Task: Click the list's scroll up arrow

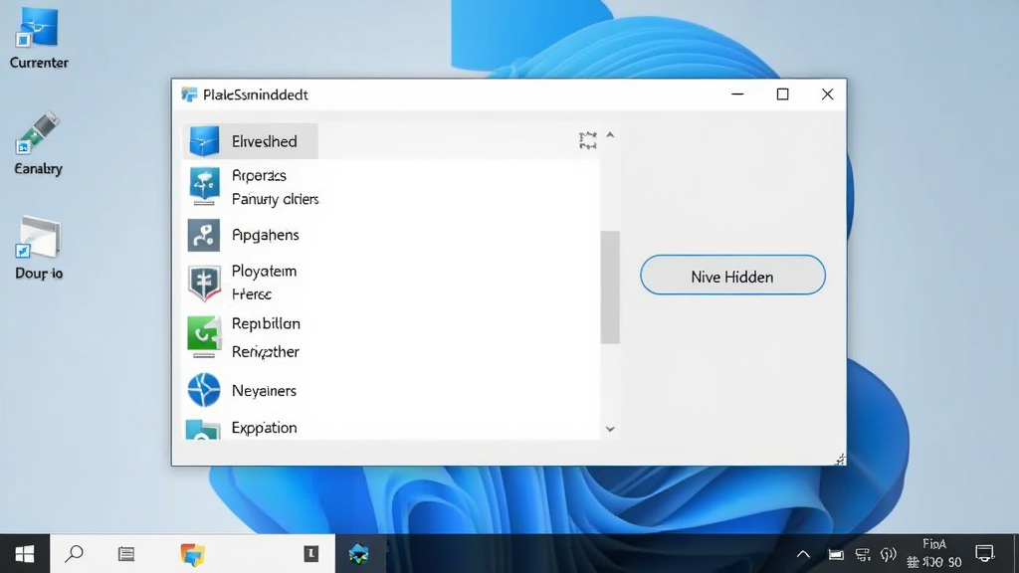Action: click(x=610, y=135)
